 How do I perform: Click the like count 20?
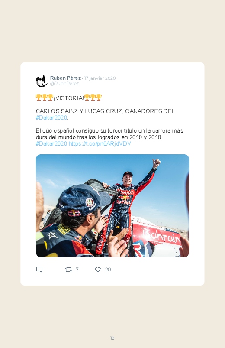[x=108, y=270]
